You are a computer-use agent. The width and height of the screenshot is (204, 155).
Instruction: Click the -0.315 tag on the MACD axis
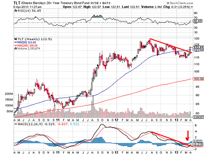[198, 144]
